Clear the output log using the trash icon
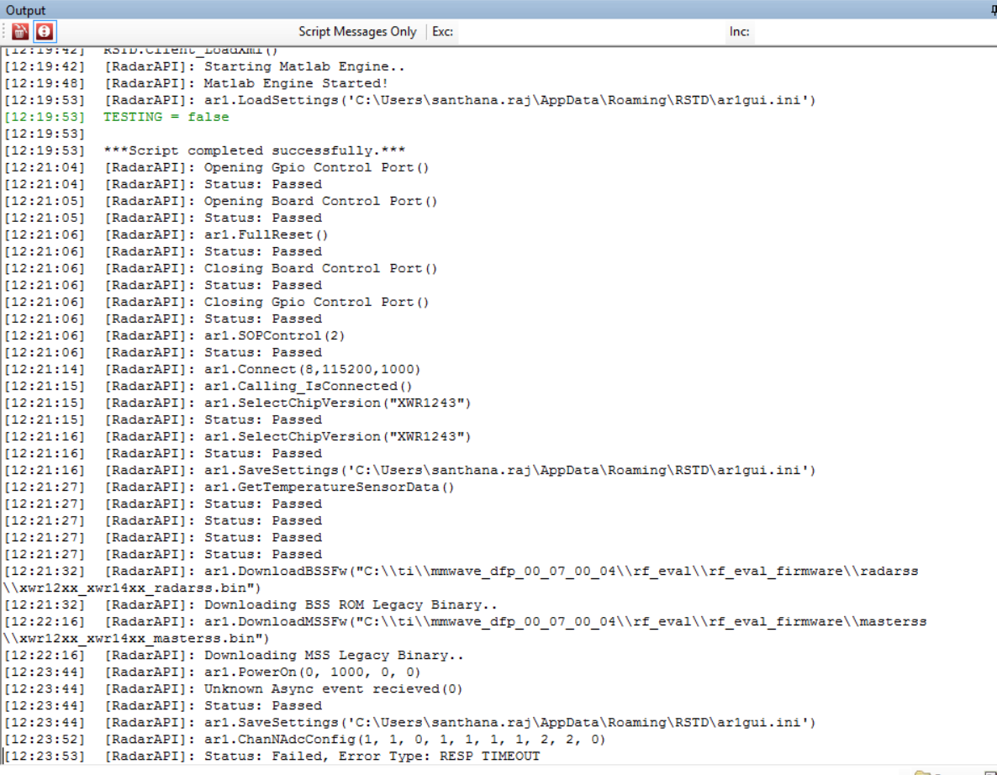Viewport: 997px width, 775px height. click(18, 31)
